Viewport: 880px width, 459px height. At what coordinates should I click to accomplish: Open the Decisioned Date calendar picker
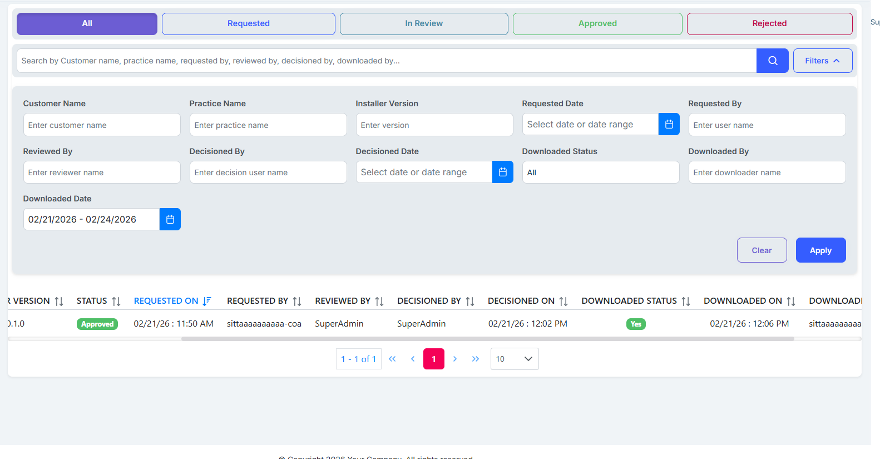click(502, 172)
